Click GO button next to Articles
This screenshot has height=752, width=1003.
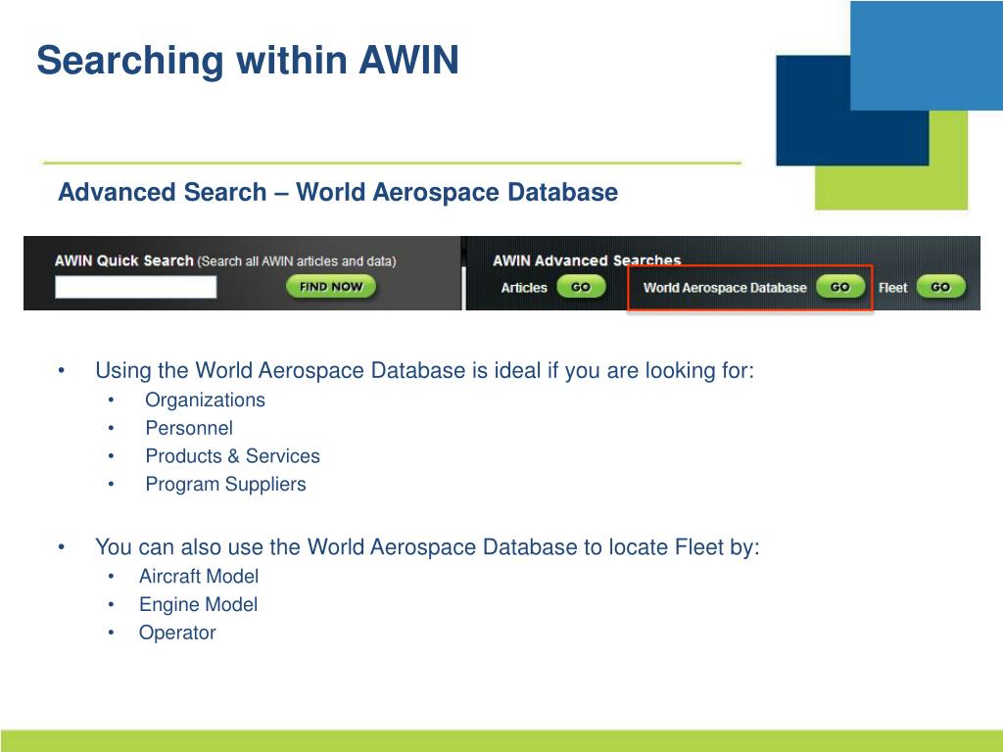[581, 287]
